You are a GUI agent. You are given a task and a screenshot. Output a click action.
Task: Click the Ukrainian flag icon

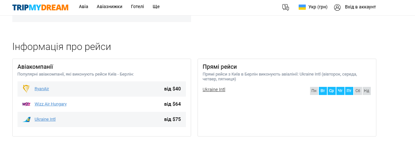(x=302, y=7)
